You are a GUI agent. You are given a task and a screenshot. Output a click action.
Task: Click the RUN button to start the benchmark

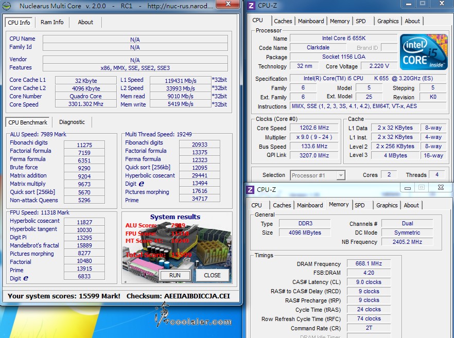[x=175, y=275]
